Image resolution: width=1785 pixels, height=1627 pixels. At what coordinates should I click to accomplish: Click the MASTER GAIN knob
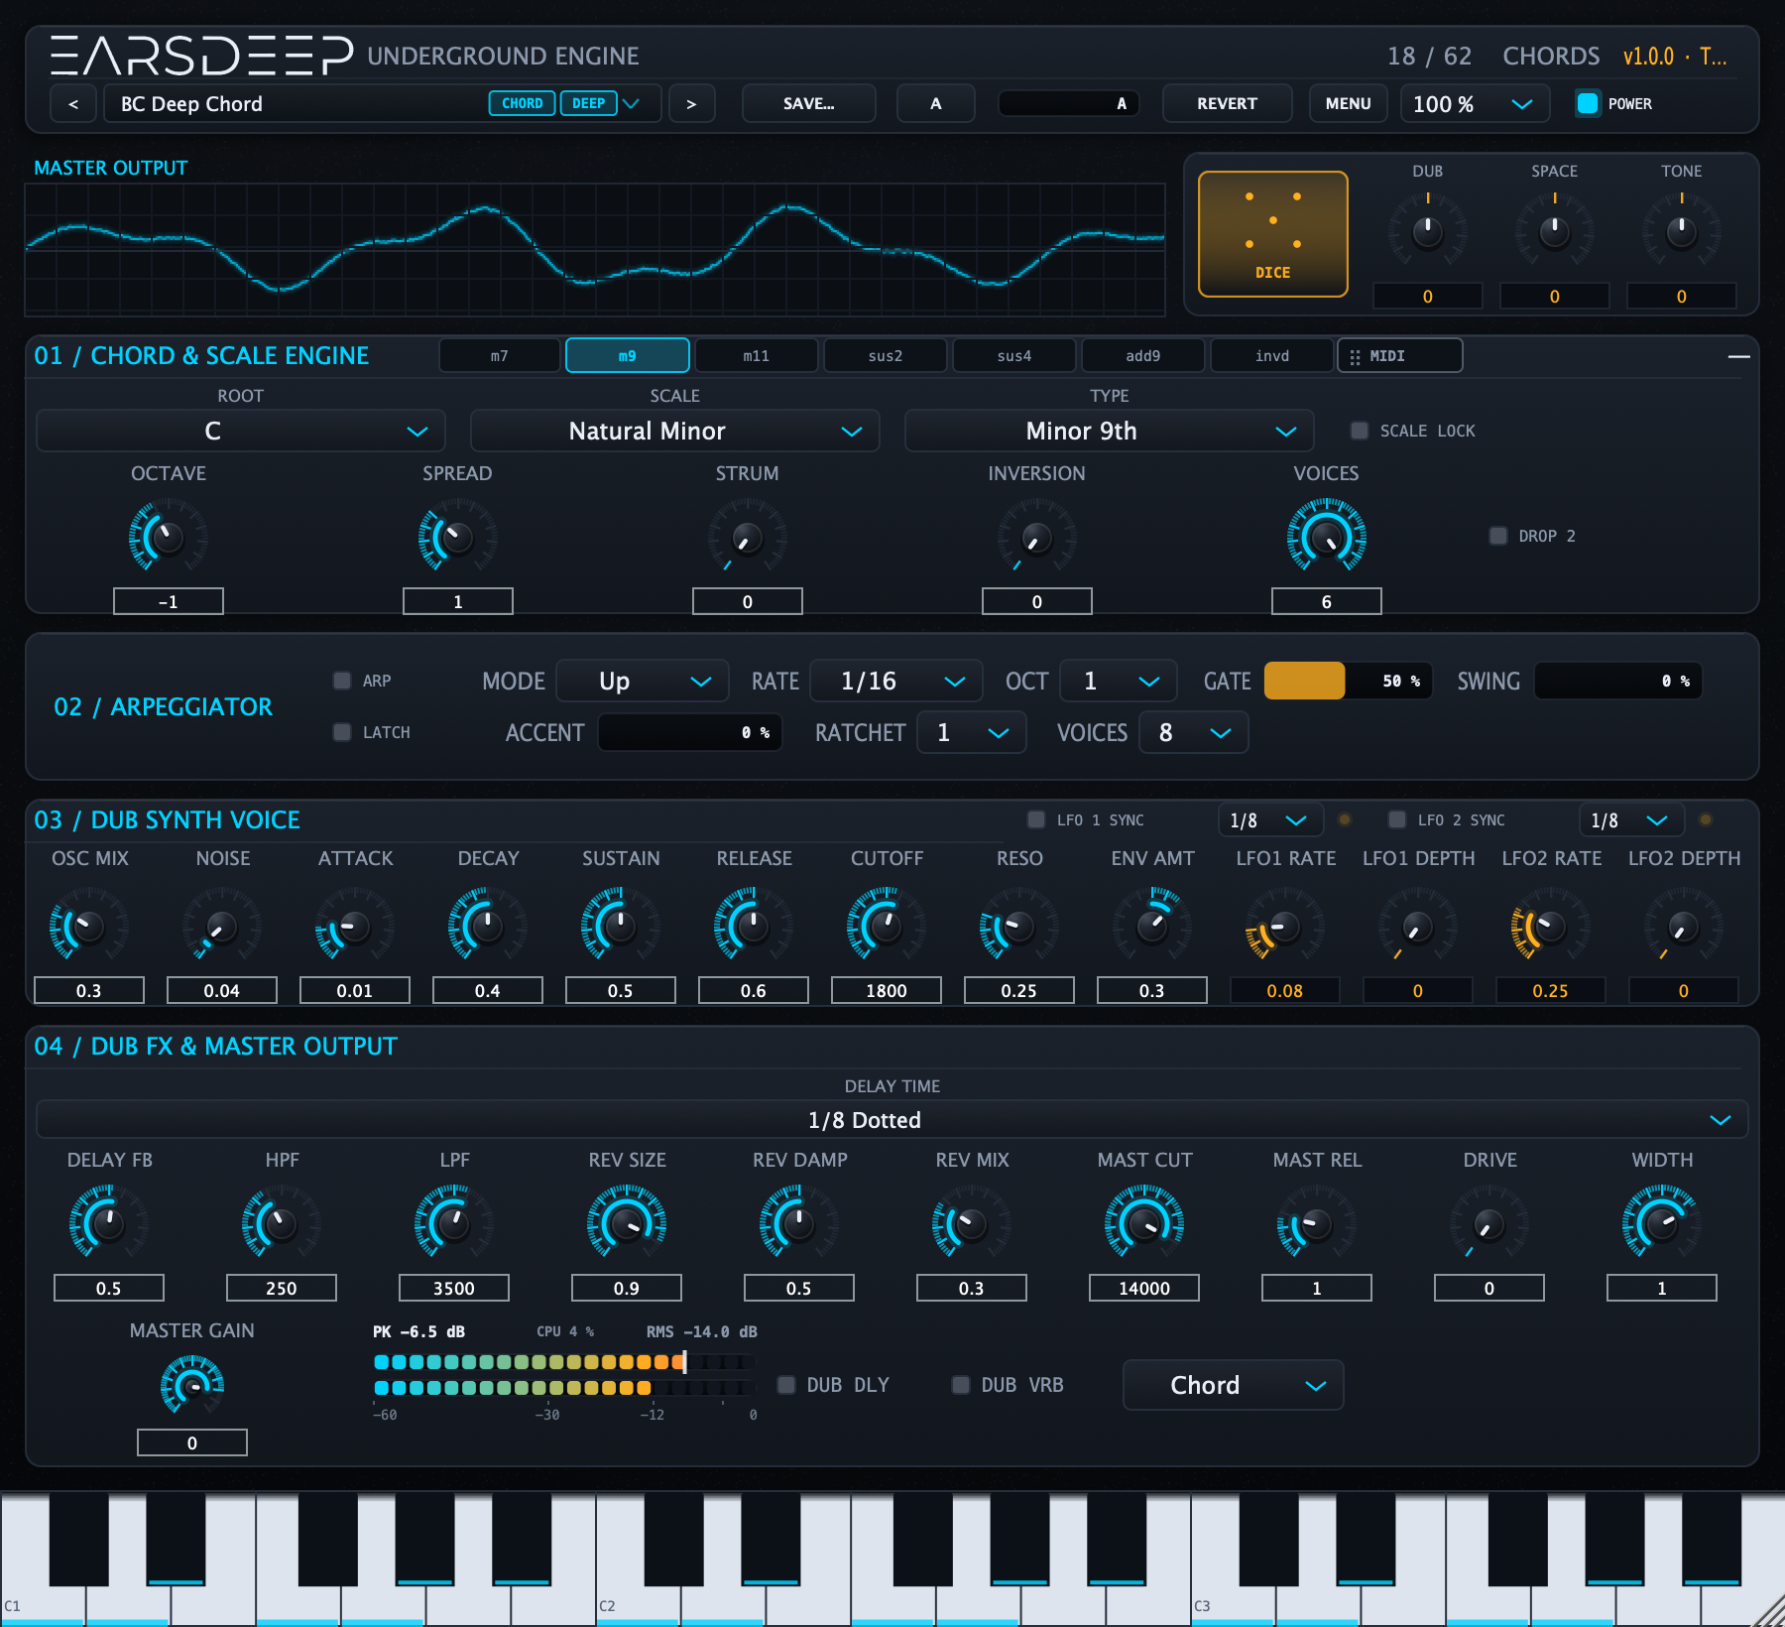(191, 1385)
